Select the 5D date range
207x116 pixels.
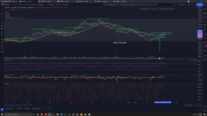coord(9,105)
